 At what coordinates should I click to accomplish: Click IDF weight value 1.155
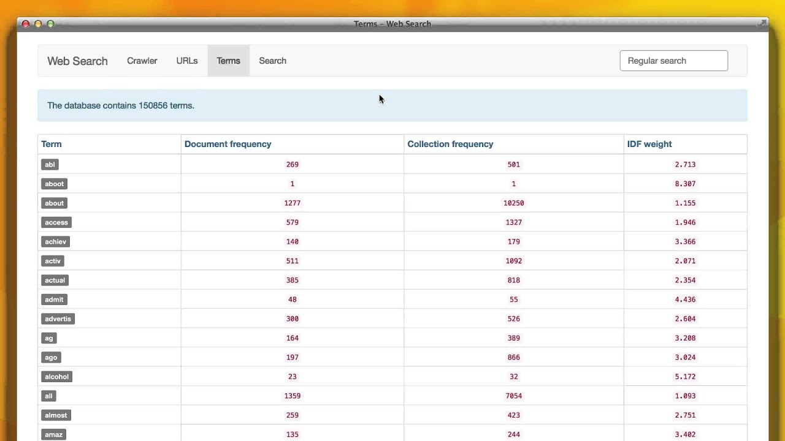tap(685, 203)
